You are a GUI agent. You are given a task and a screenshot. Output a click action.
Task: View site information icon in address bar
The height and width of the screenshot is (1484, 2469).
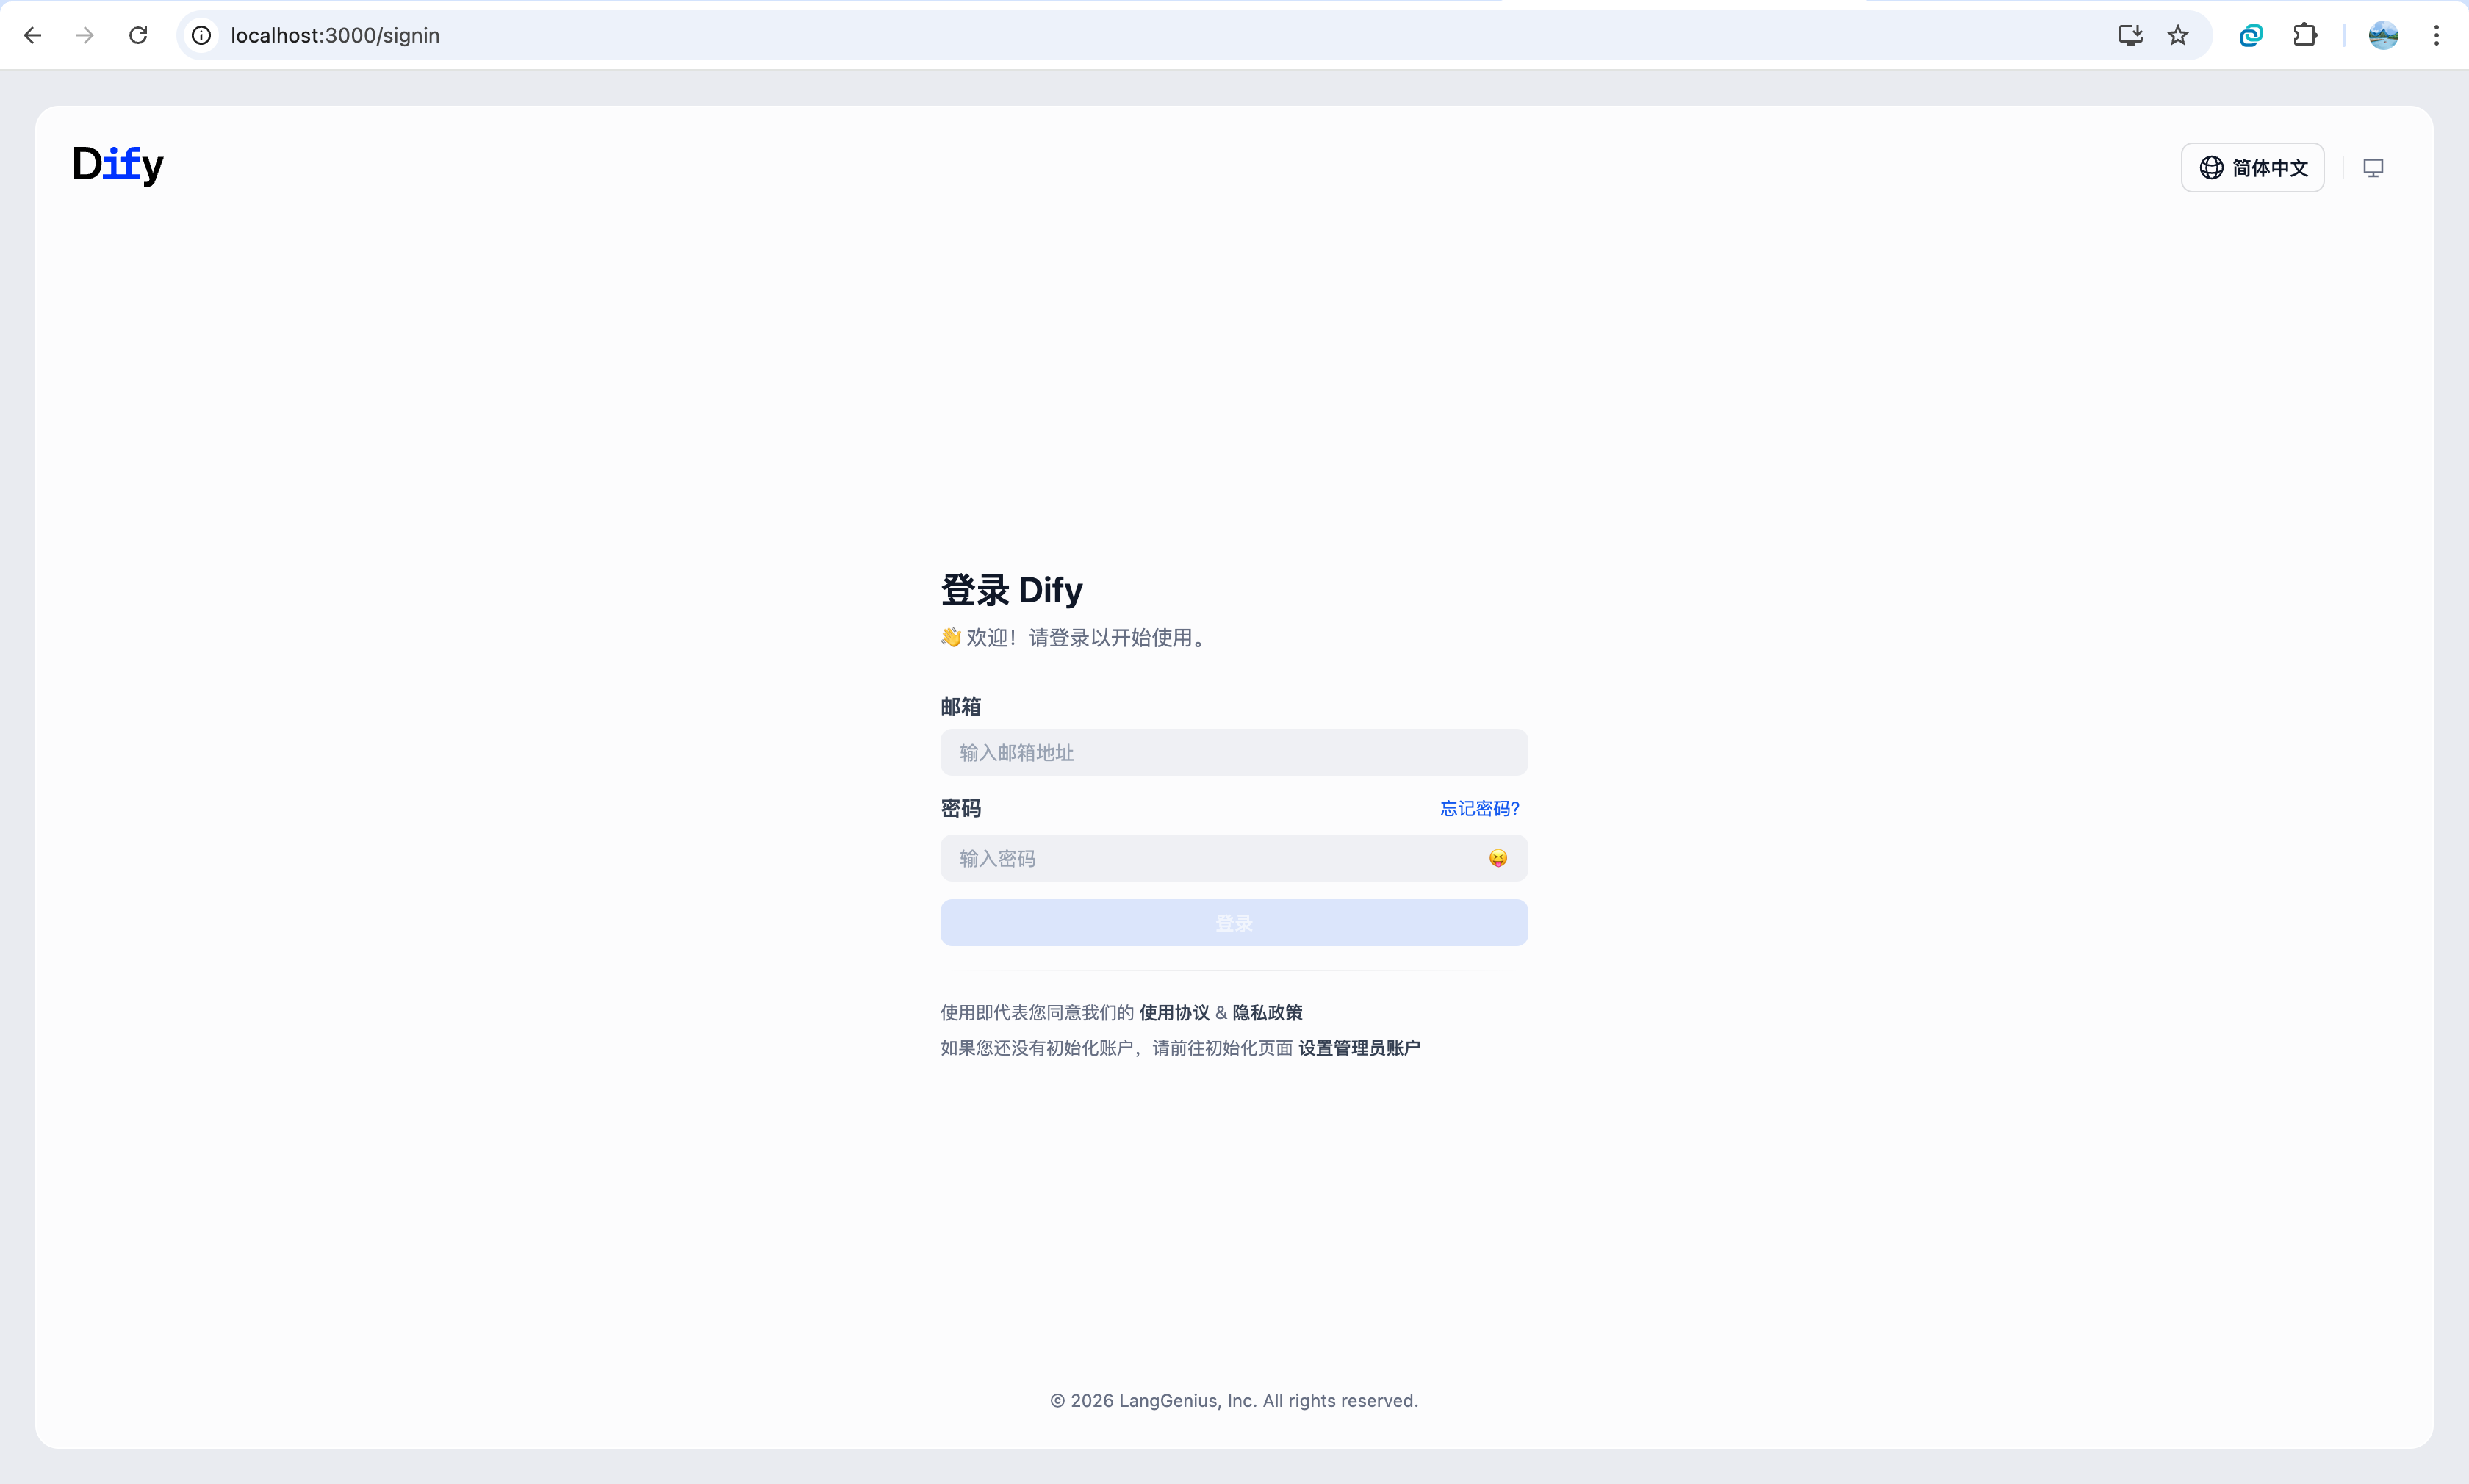(x=202, y=36)
